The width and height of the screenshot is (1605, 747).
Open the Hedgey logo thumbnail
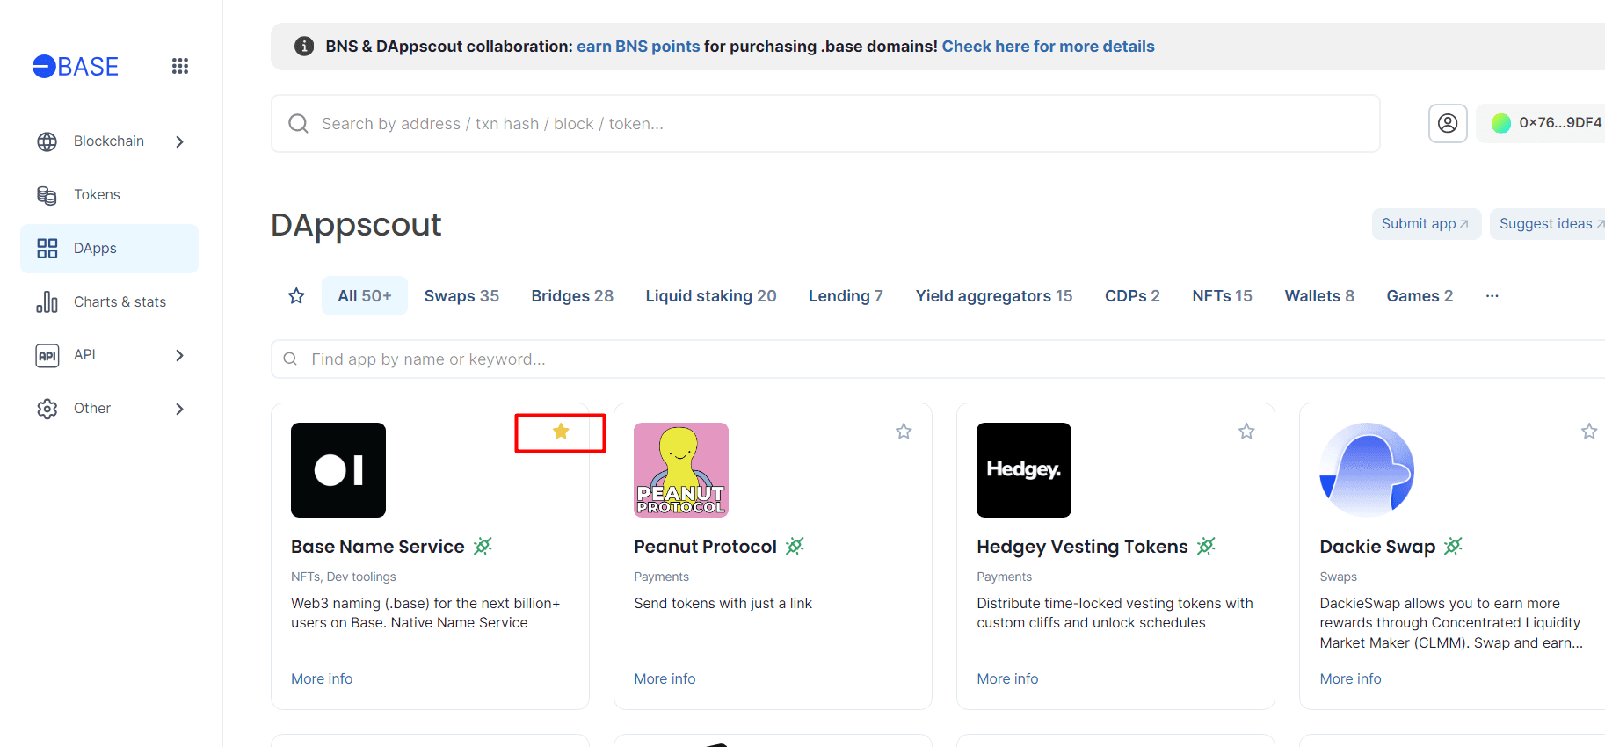click(1024, 470)
